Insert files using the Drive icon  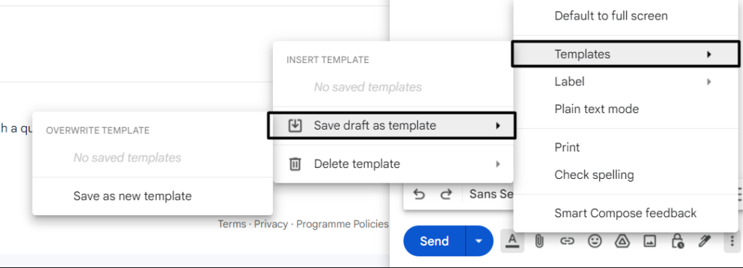622,241
